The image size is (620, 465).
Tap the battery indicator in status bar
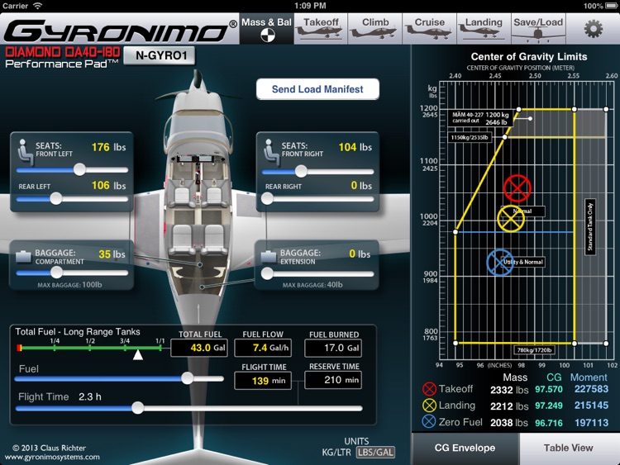(611, 6)
